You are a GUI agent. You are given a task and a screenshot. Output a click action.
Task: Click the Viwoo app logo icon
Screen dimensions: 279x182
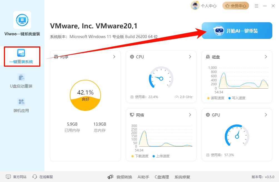click(22, 20)
